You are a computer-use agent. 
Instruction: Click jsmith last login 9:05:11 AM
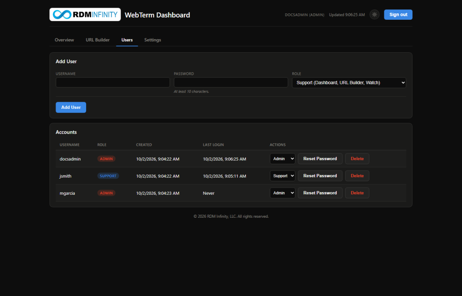[x=225, y=176]
